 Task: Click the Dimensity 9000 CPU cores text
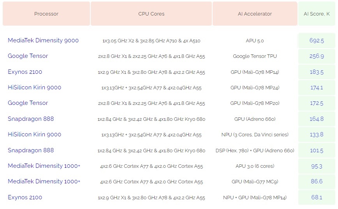point(151,41)
